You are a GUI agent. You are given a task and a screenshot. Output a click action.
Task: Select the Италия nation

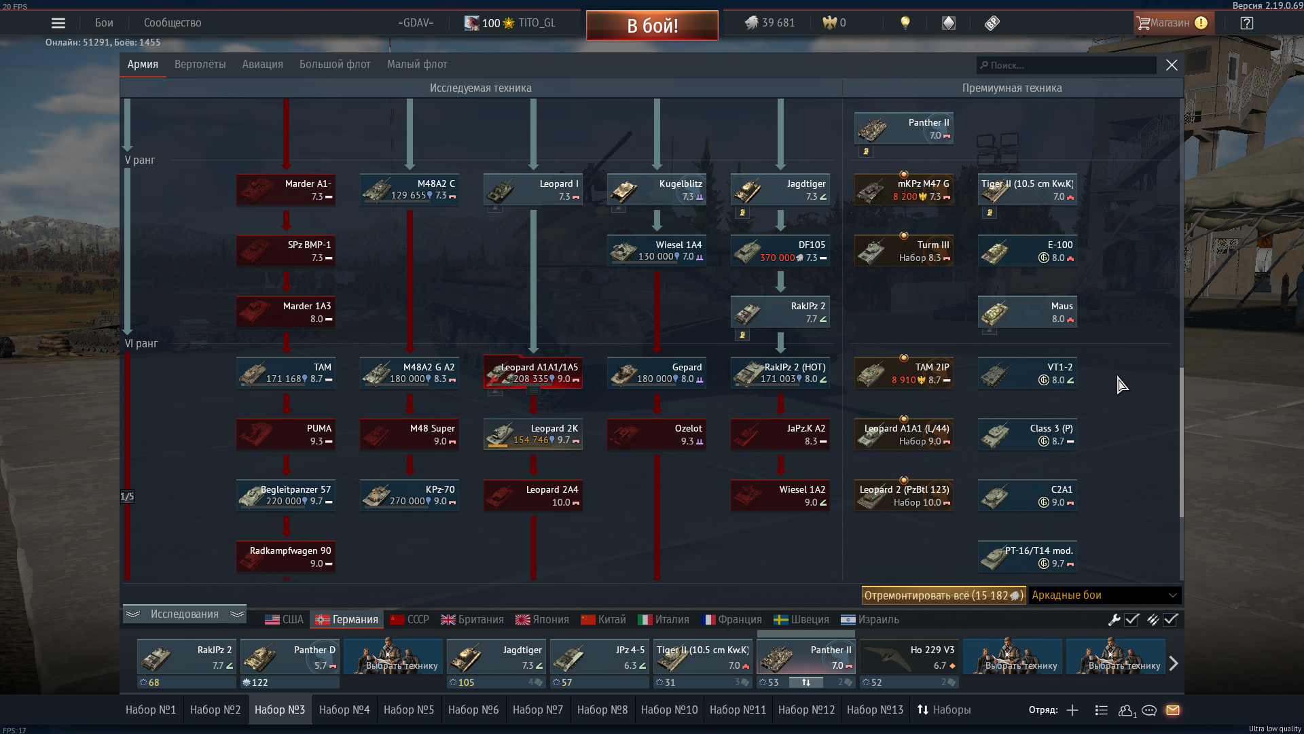(664, 620)
